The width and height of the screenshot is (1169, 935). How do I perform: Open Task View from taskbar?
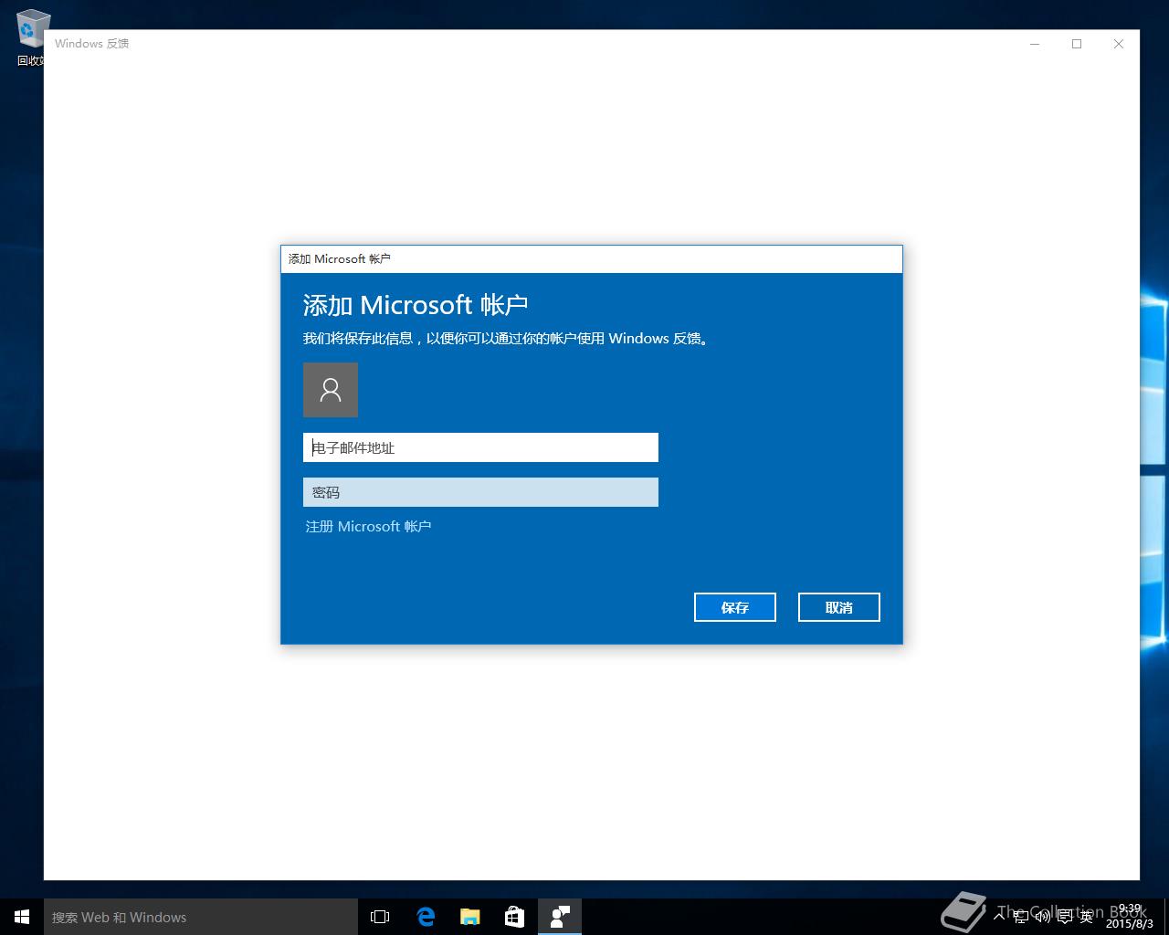pos(380,917)
